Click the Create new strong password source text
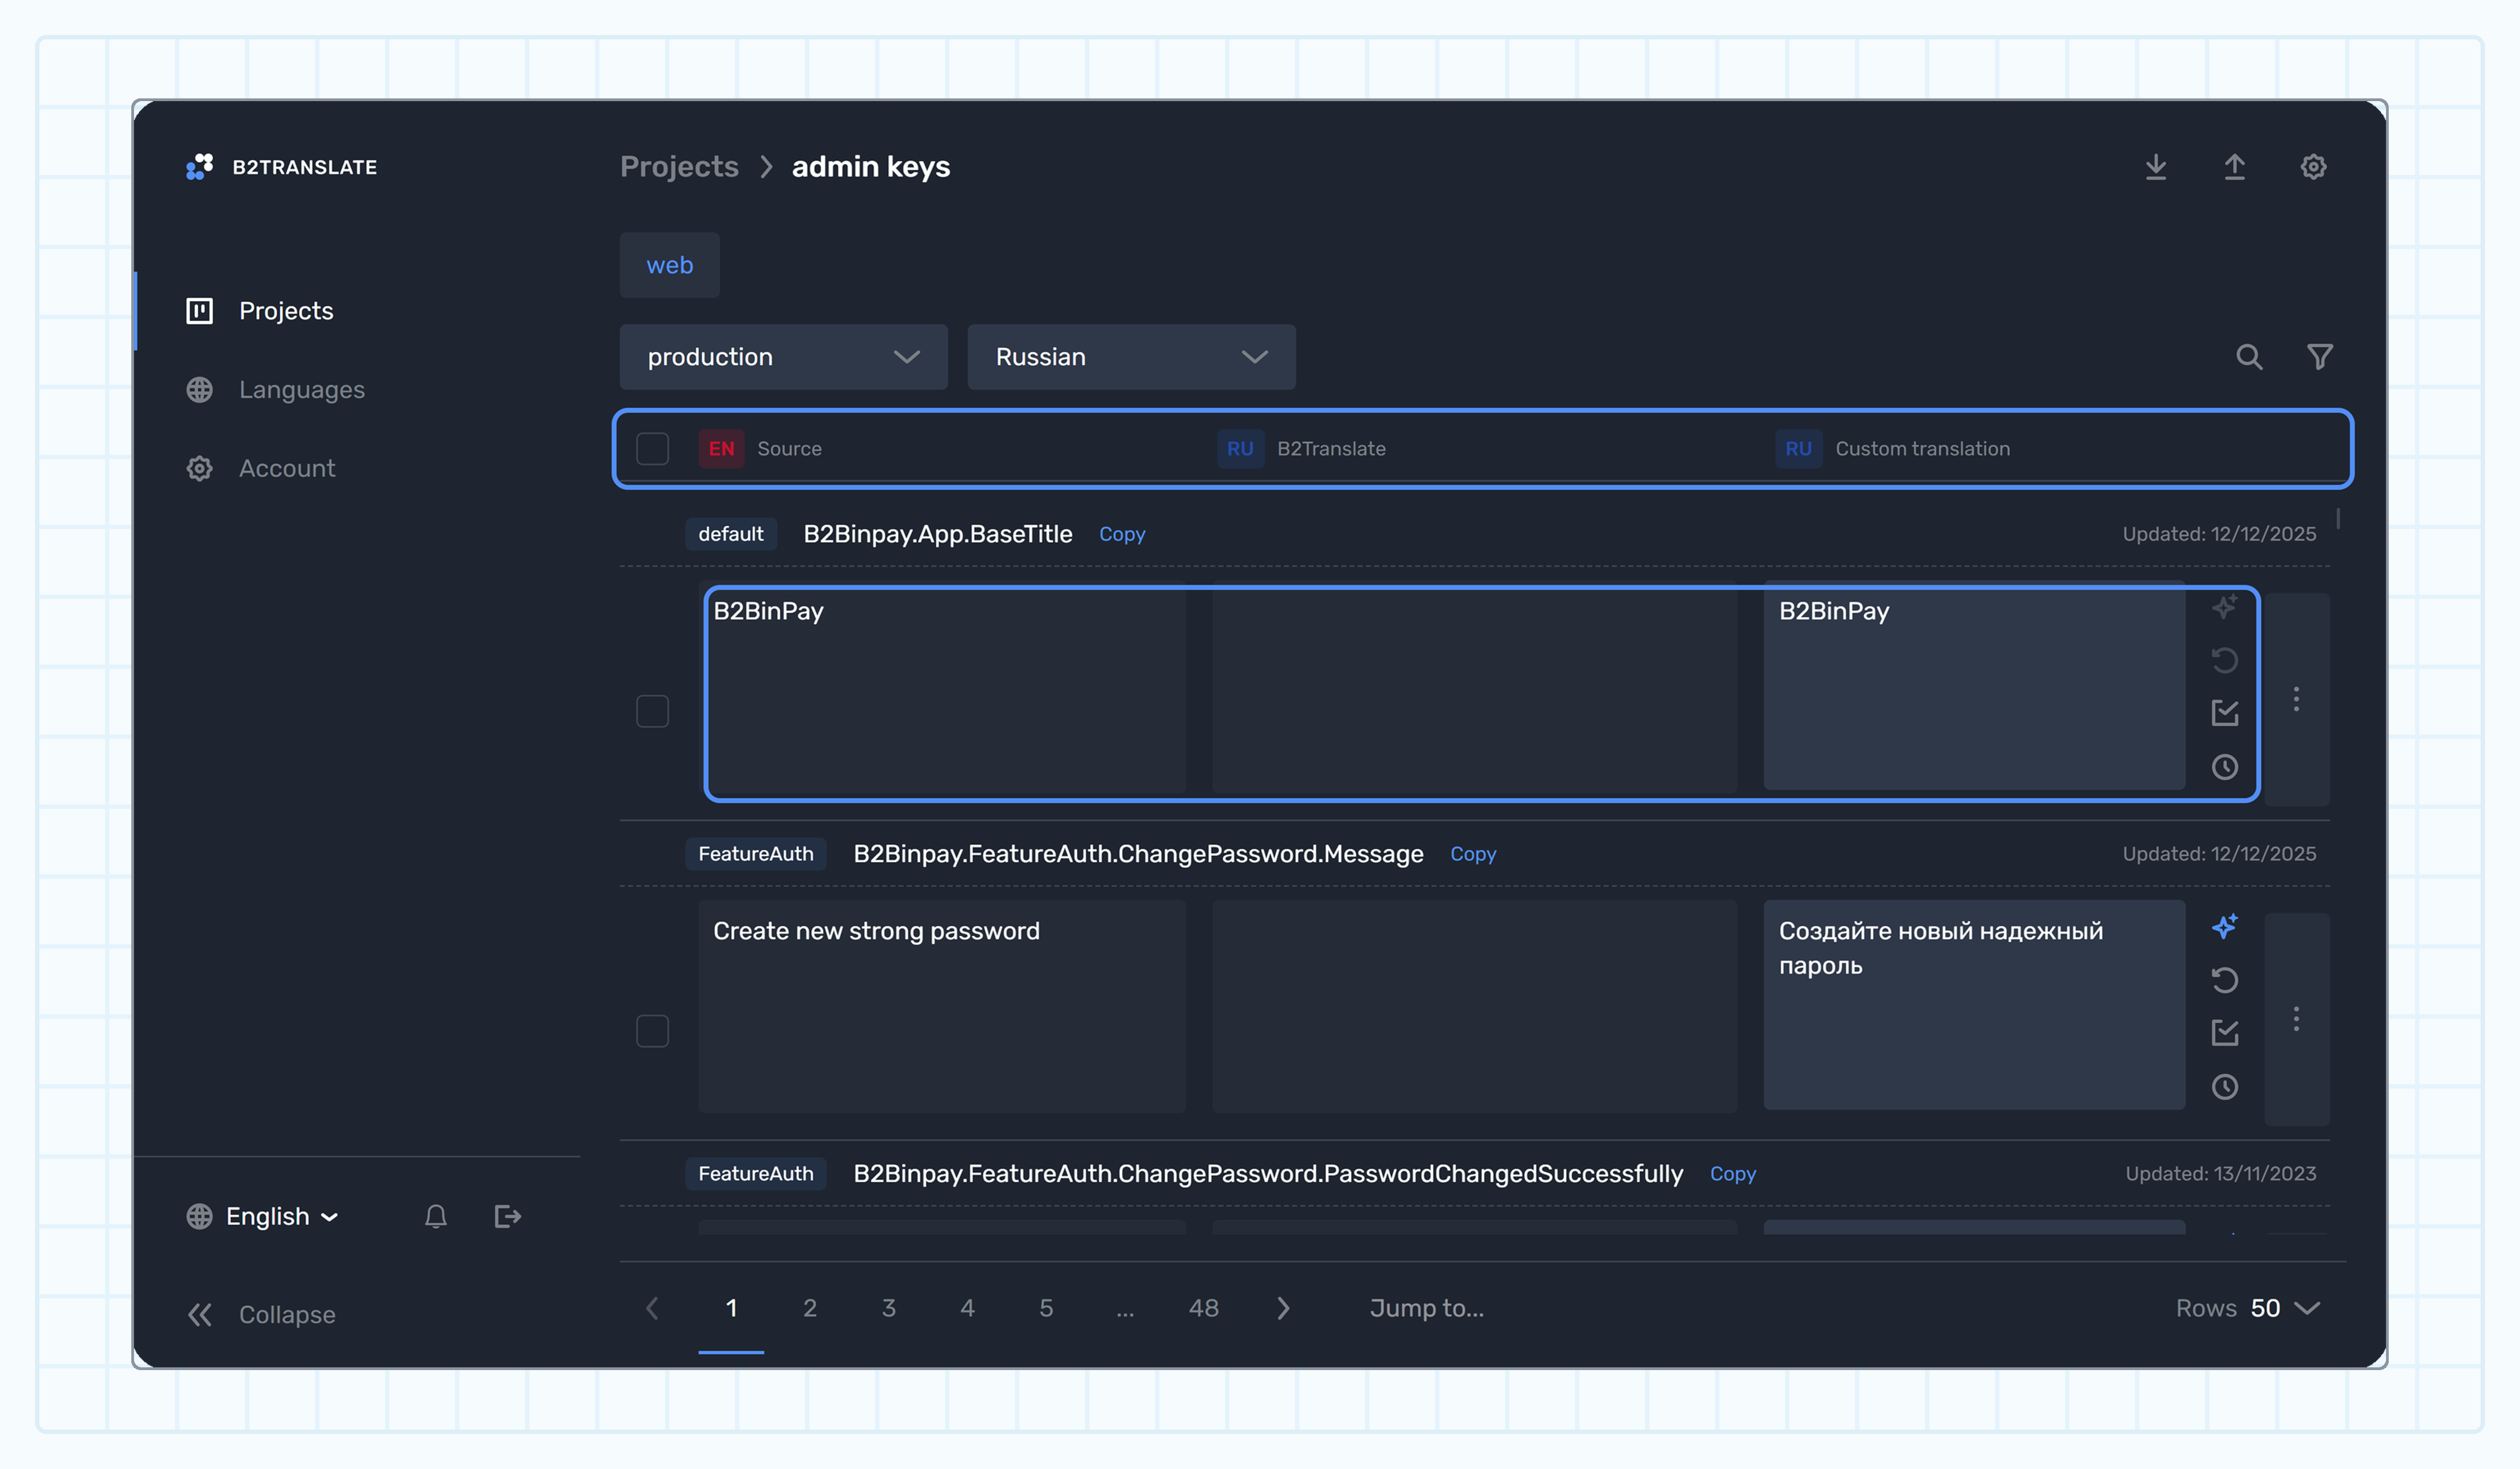The width and height of the screenshot is (2520, 1469). coord(876,931)
